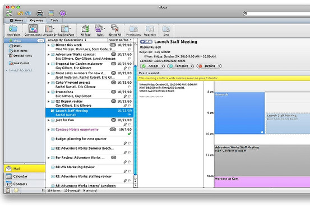
Task: Create a New Folder from the ribbon
Action: click(x=13, y=30)
